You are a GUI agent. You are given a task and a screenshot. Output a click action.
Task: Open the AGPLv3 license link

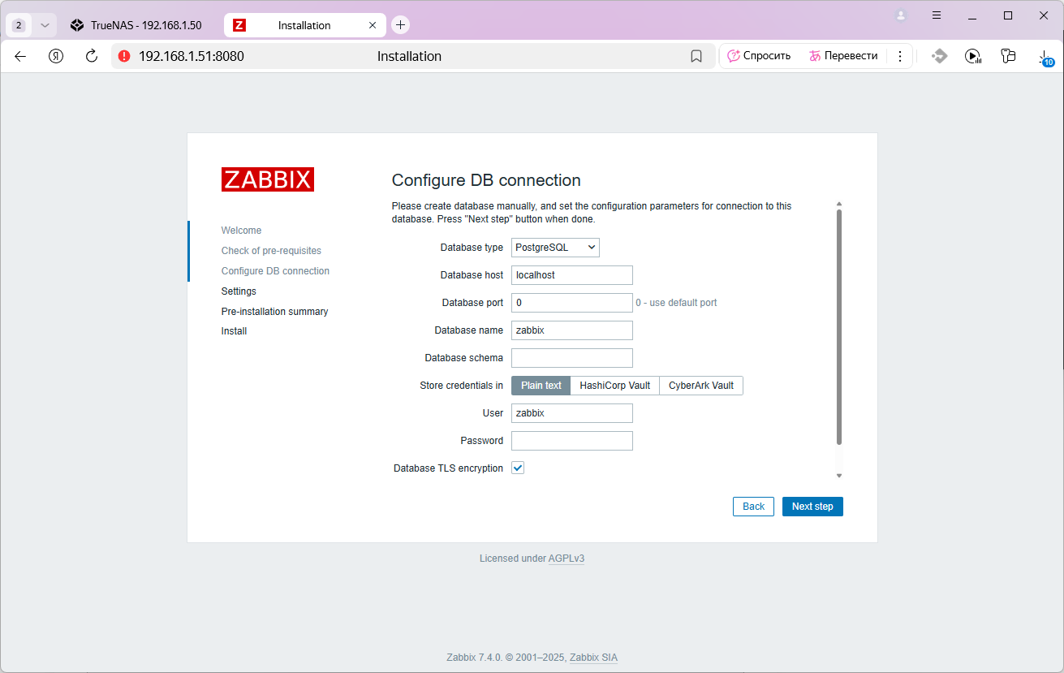tap(566, 559)
